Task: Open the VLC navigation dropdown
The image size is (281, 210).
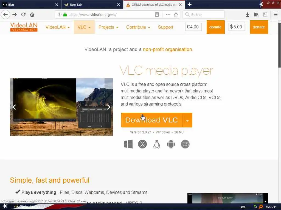Action: 84,27
